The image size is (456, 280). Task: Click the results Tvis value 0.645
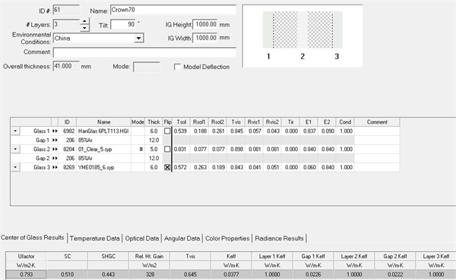pos(190,275)
